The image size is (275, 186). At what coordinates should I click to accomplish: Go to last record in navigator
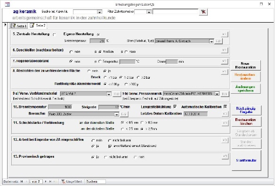click(x=50, y=181)
